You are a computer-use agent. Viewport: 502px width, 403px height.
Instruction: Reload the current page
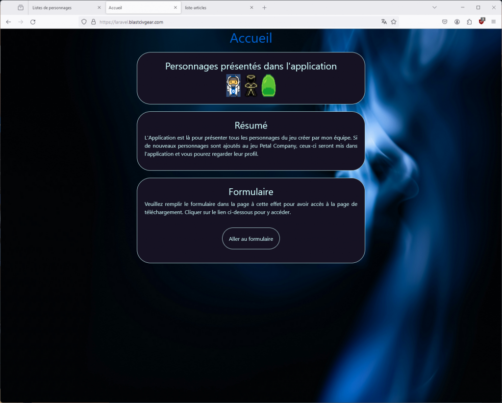coord(33,22)
